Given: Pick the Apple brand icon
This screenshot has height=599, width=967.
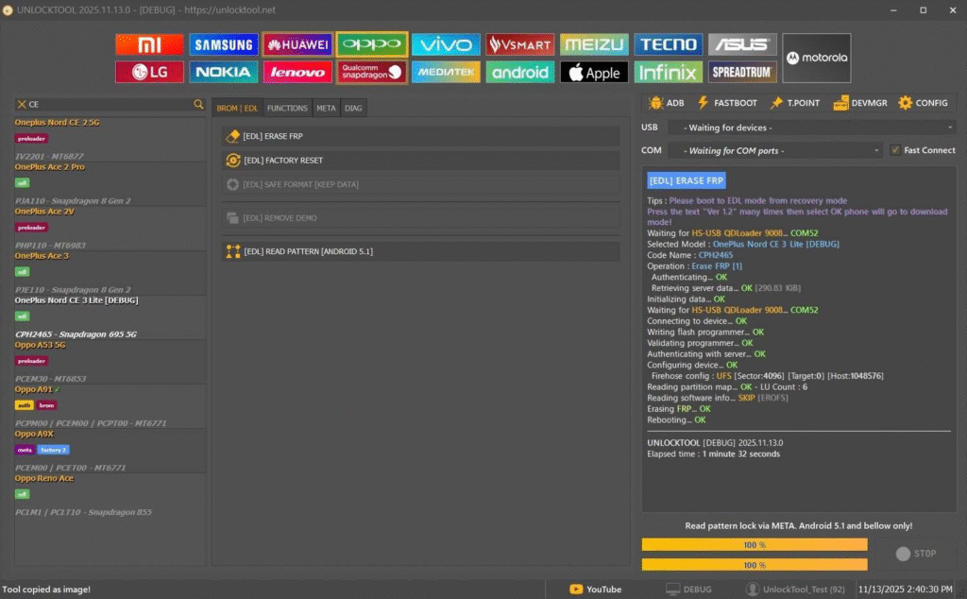Looking at the screenshot, I should point(594,72).
